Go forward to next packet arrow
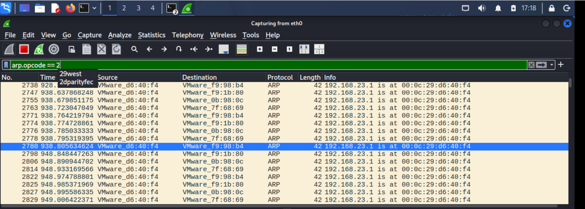This screenshot has width=585, height=209. point(164,49)
